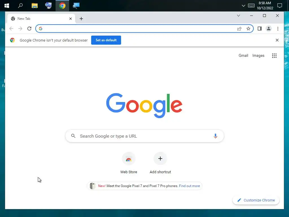Open the Google apps grid
Image resolution: width=289 pixels, height=217 pixels.
pos(274,56)
